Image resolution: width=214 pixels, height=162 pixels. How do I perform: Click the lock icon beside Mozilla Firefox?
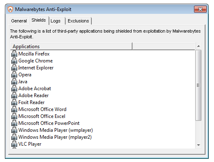(14, 54)
